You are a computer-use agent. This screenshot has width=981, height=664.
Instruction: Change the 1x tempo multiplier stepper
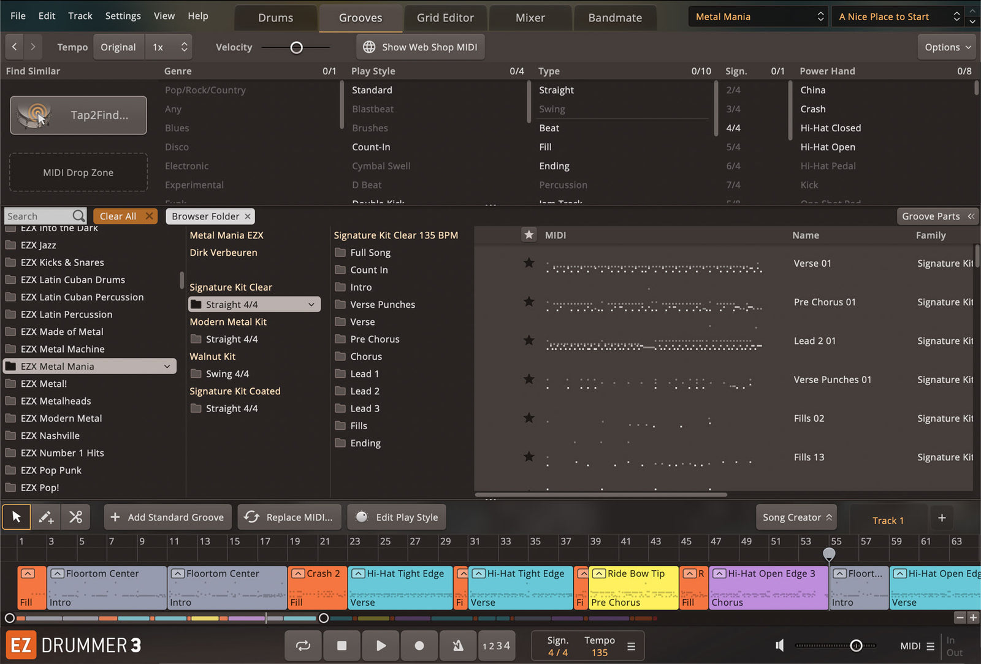point(184,47)
